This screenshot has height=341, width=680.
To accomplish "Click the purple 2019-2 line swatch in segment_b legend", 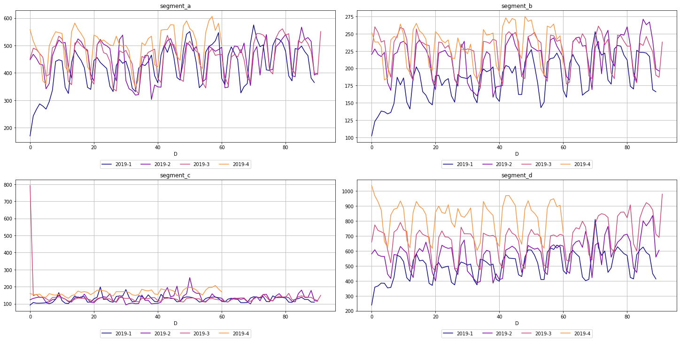I will pyautogui.click(x=488, y=165).
